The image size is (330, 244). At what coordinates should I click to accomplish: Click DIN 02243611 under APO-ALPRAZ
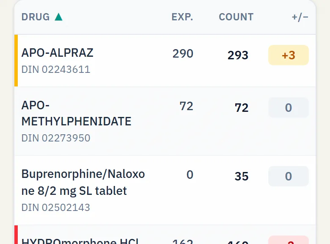pyautogui.click(x=56, y=69)
